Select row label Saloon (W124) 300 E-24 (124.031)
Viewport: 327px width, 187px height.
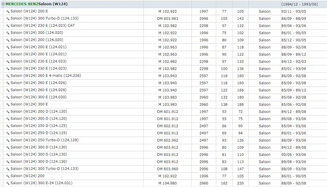click(42, 183)
